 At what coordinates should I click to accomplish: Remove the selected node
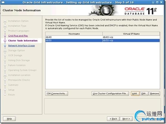point(154,94)
